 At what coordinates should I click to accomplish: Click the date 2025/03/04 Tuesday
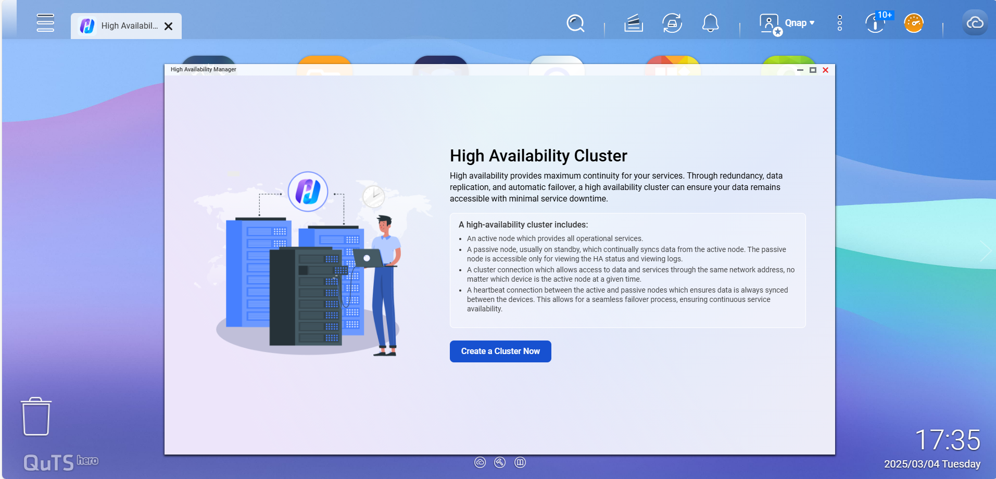(932, 464)
